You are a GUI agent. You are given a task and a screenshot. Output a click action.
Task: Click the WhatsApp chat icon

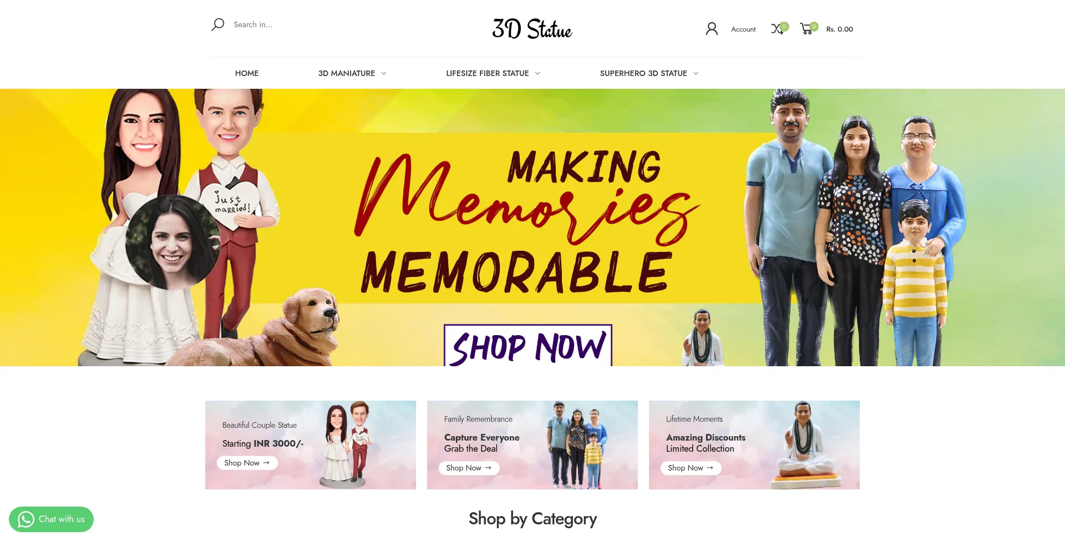click(26, 519)
